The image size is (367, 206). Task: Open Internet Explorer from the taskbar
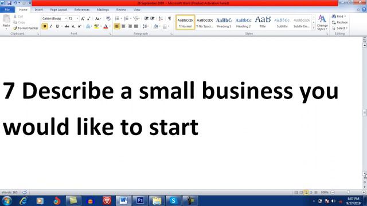(x=23, y=201)
